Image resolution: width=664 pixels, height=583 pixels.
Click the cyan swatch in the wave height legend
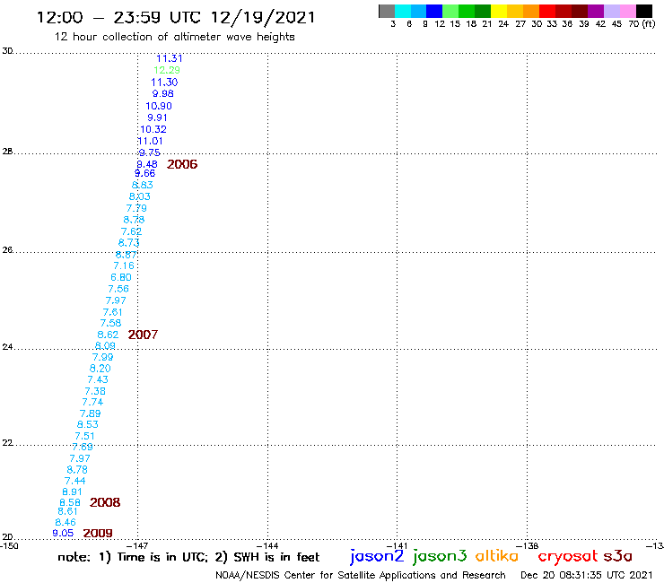(403, 11)
